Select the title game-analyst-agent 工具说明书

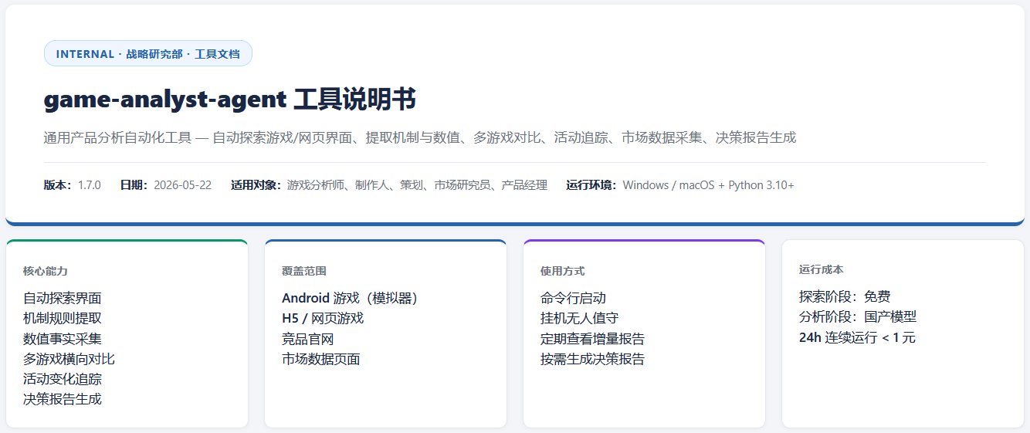coord(230,100)
